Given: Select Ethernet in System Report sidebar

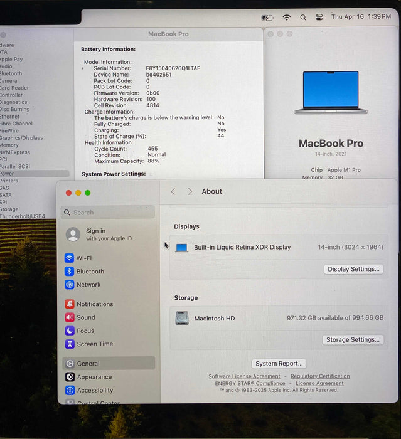Looking at the screenshot, I should click(x=10, y=116).
